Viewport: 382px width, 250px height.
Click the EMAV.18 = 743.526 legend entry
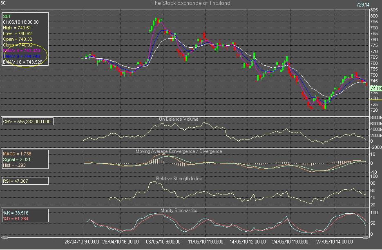22,62
